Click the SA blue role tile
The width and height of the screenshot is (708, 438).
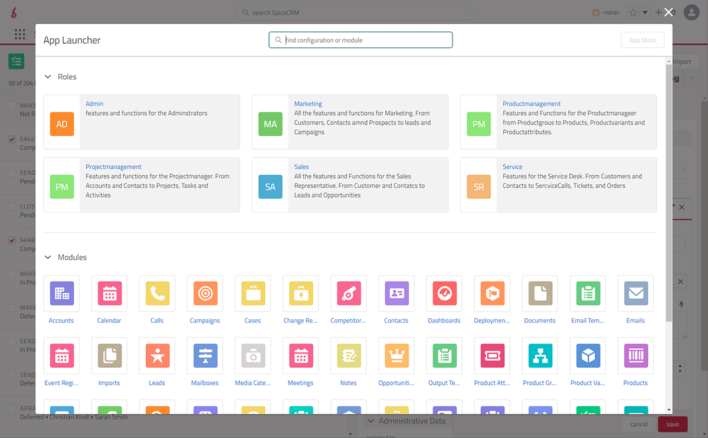coord(270,187)
